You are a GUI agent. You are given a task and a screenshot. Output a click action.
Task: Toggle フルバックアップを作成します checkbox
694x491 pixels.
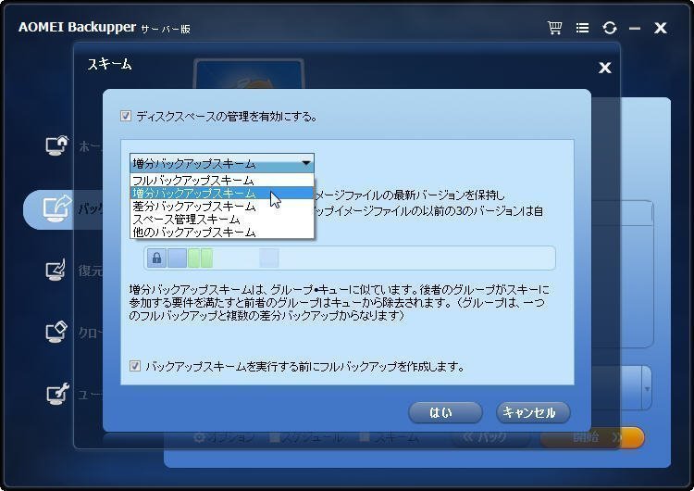point(135,366)
